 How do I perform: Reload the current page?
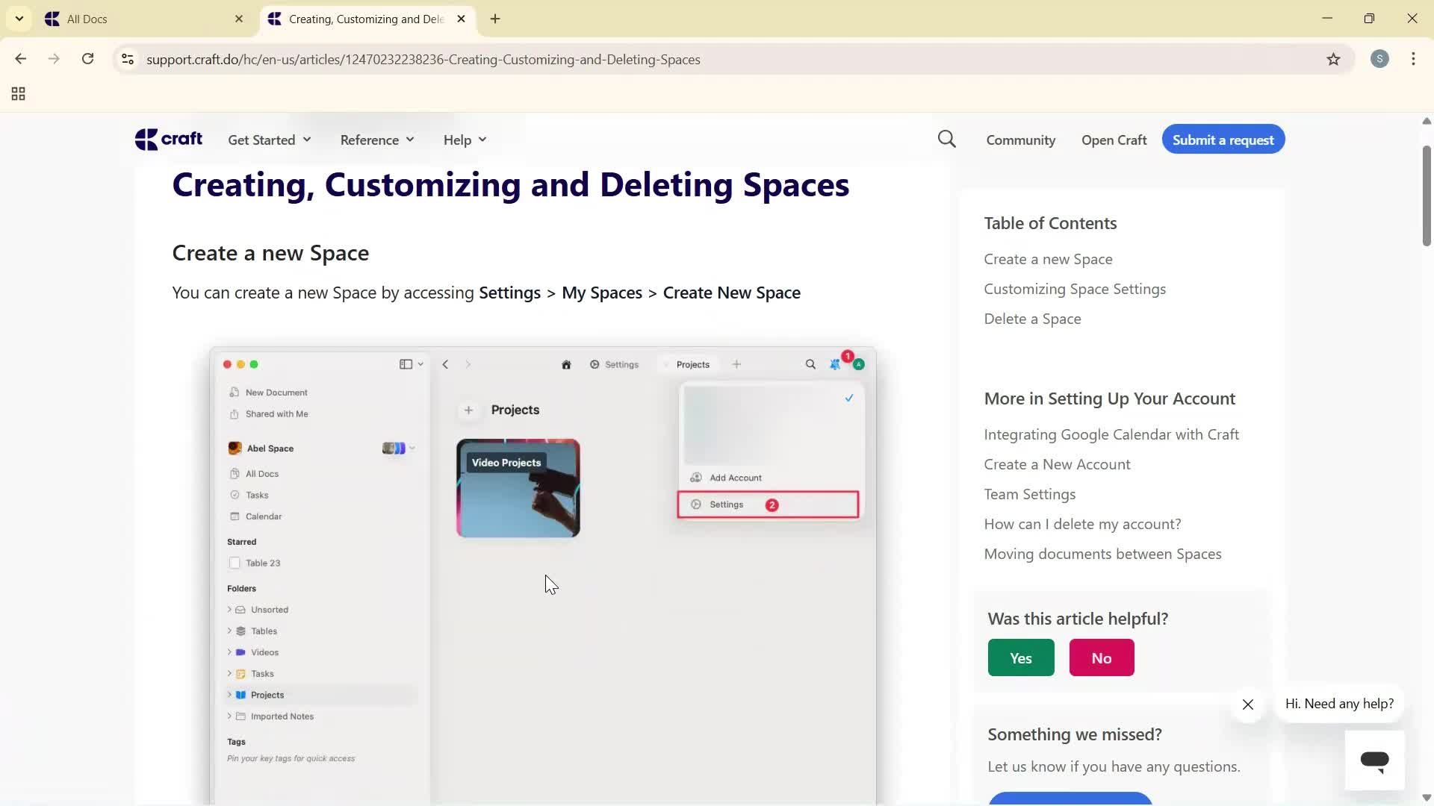(87, 59)
